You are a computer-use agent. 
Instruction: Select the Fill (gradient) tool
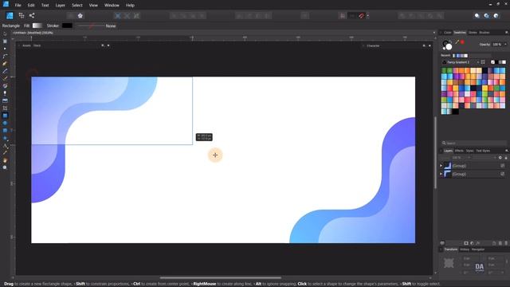pyautogui.click(x=5, y=86)
